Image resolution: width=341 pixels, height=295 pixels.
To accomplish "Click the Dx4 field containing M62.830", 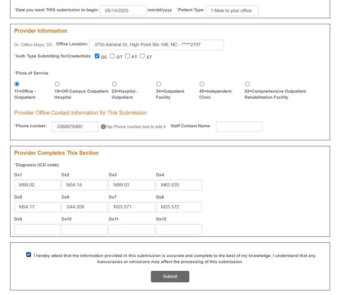I will pyautogui.click(x=179, y=185).
